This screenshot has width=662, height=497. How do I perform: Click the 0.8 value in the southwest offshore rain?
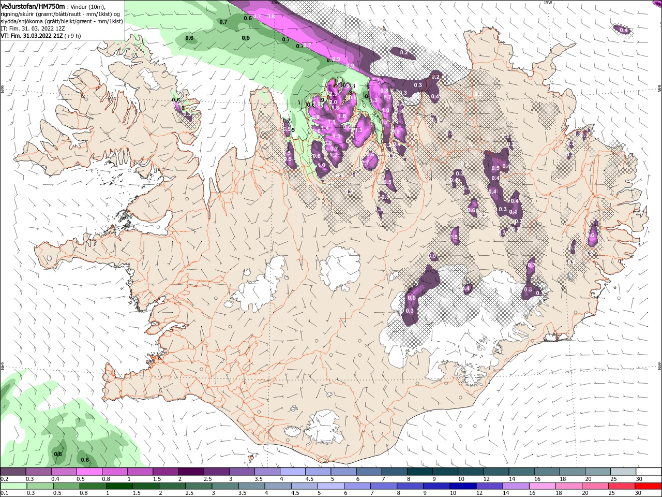pos(58,454)
